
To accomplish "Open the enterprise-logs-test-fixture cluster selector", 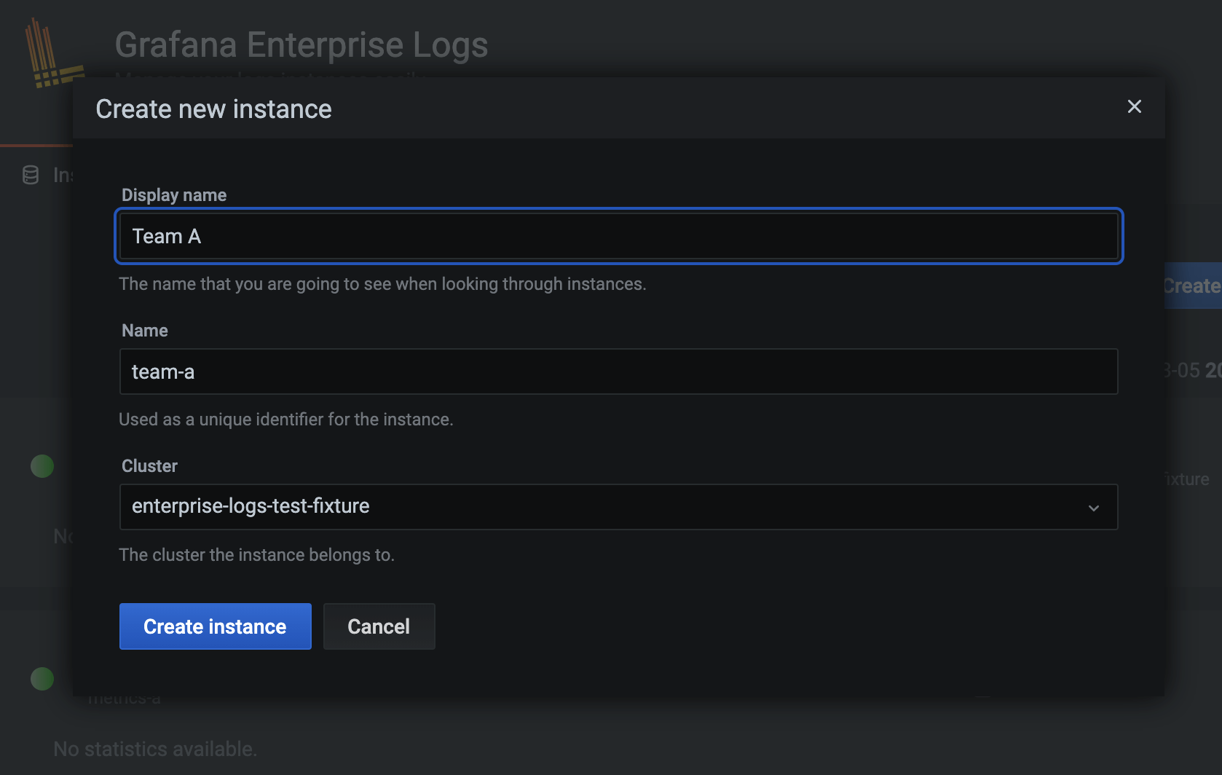I will click(x=618, y=507).
